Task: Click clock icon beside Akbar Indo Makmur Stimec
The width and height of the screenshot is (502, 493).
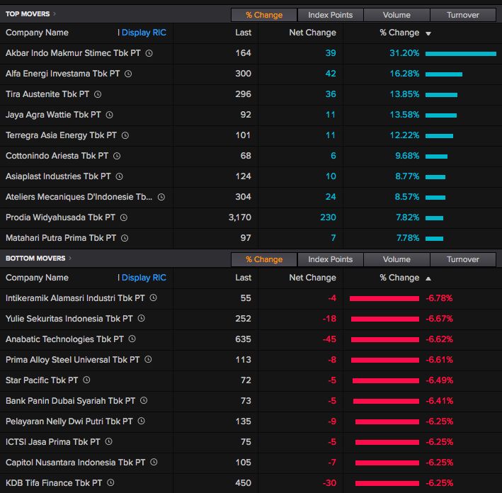Action: point(149,54)
